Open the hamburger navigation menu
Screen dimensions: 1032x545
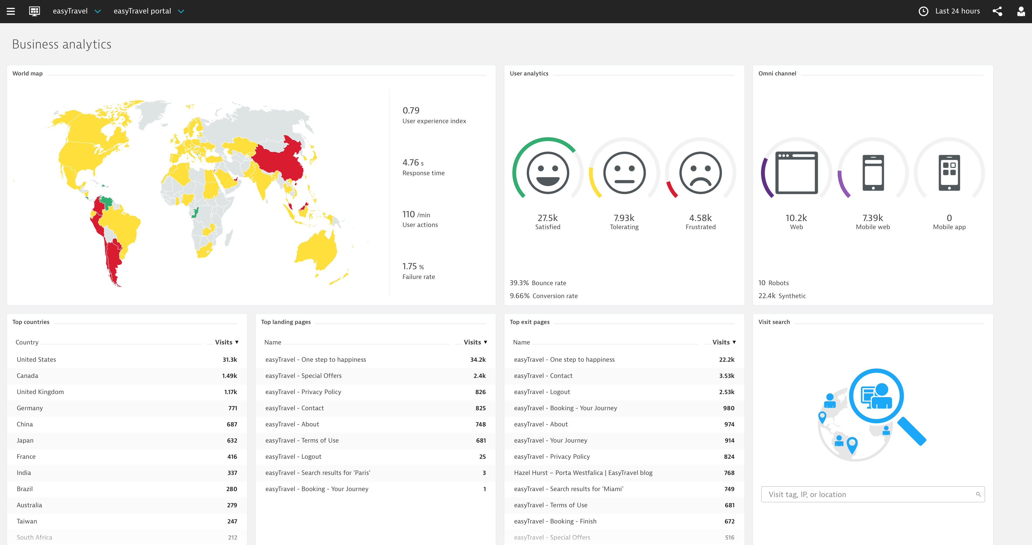click(11, 11)
